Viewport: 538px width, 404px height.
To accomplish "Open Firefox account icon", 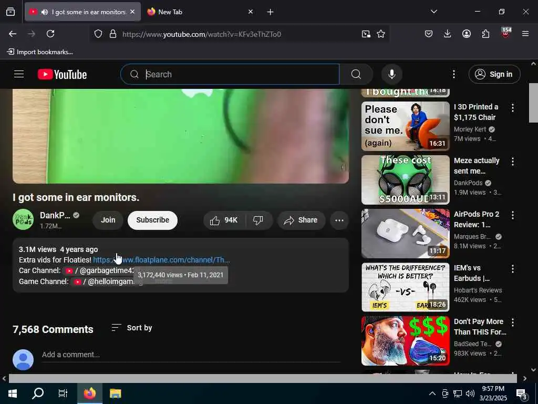I will pyautogui.click(x=467, y=34).
